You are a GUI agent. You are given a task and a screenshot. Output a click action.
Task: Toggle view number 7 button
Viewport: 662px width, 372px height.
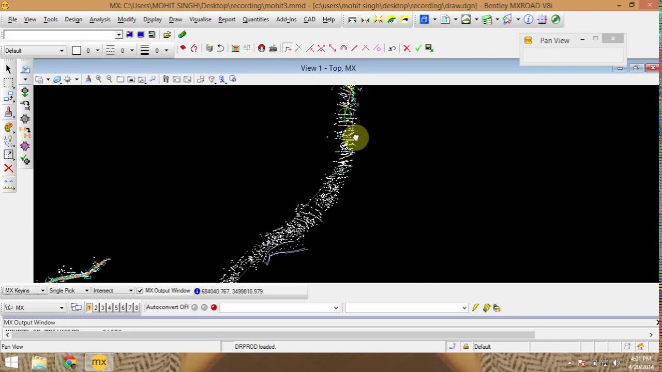coord(129,308)
